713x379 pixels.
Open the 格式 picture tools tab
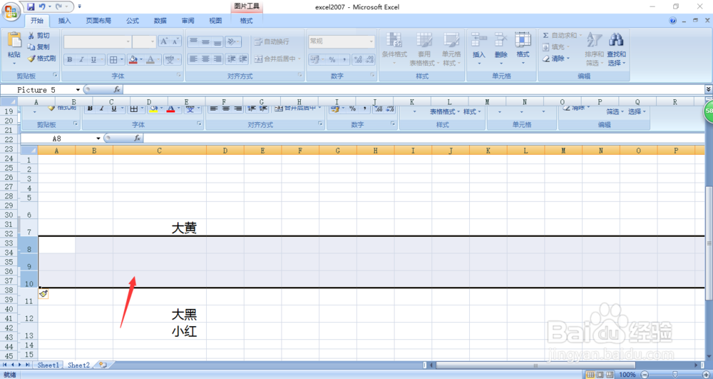click(x=246, y=21)
